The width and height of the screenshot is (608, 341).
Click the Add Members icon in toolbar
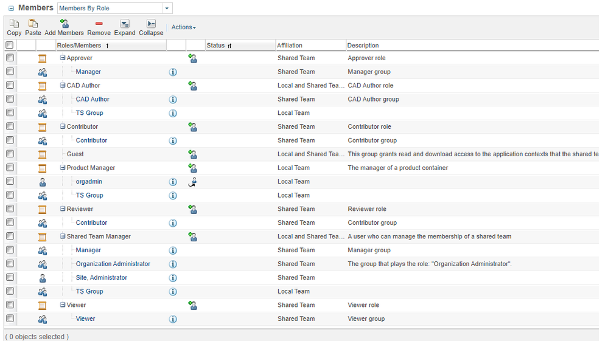[x=64, y=24]
